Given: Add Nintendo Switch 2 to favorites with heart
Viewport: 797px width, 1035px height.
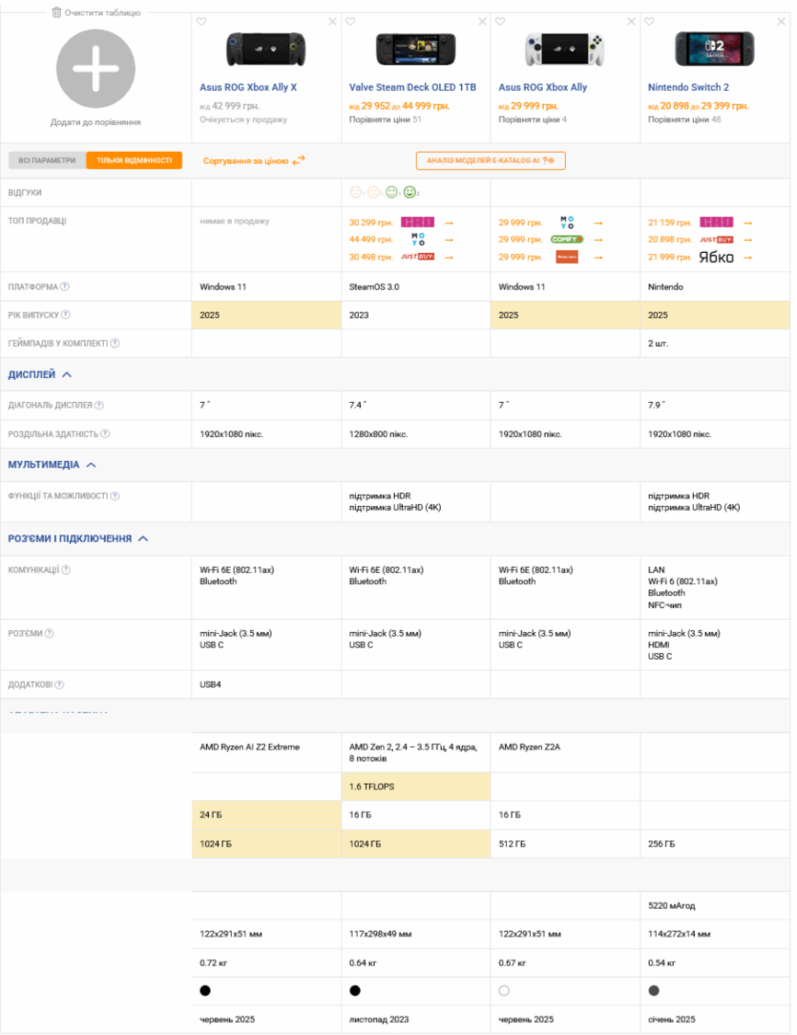Looking at the screenshot, I should point(649,21).
